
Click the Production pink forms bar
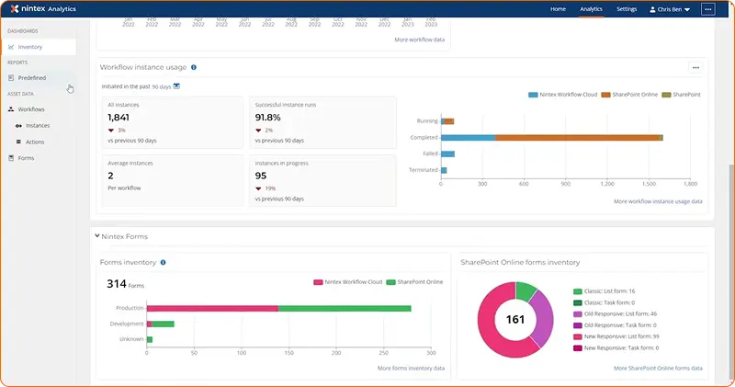coord(212,308)
